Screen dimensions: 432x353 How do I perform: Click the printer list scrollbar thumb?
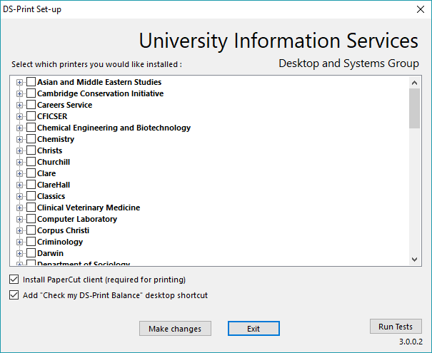(414, 108)
